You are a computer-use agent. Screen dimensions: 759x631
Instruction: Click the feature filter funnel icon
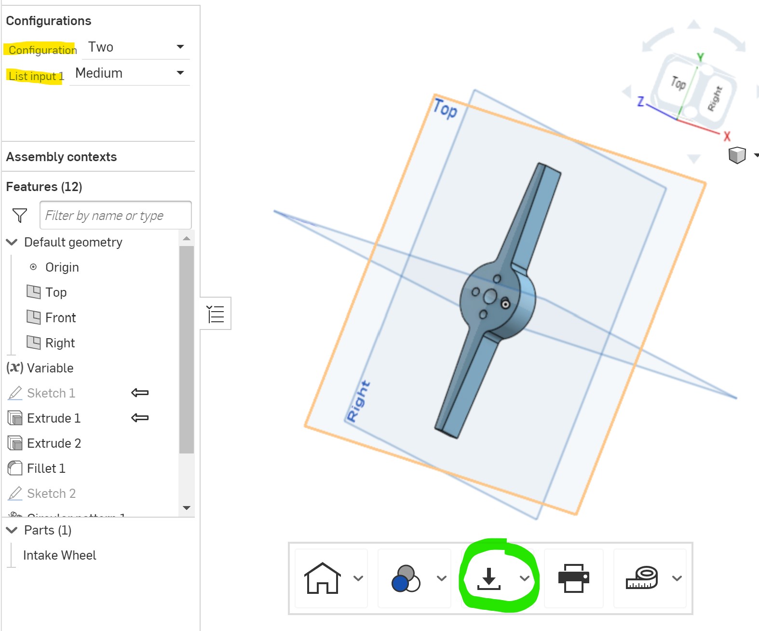pyautogui.click(x=20, y=215)
